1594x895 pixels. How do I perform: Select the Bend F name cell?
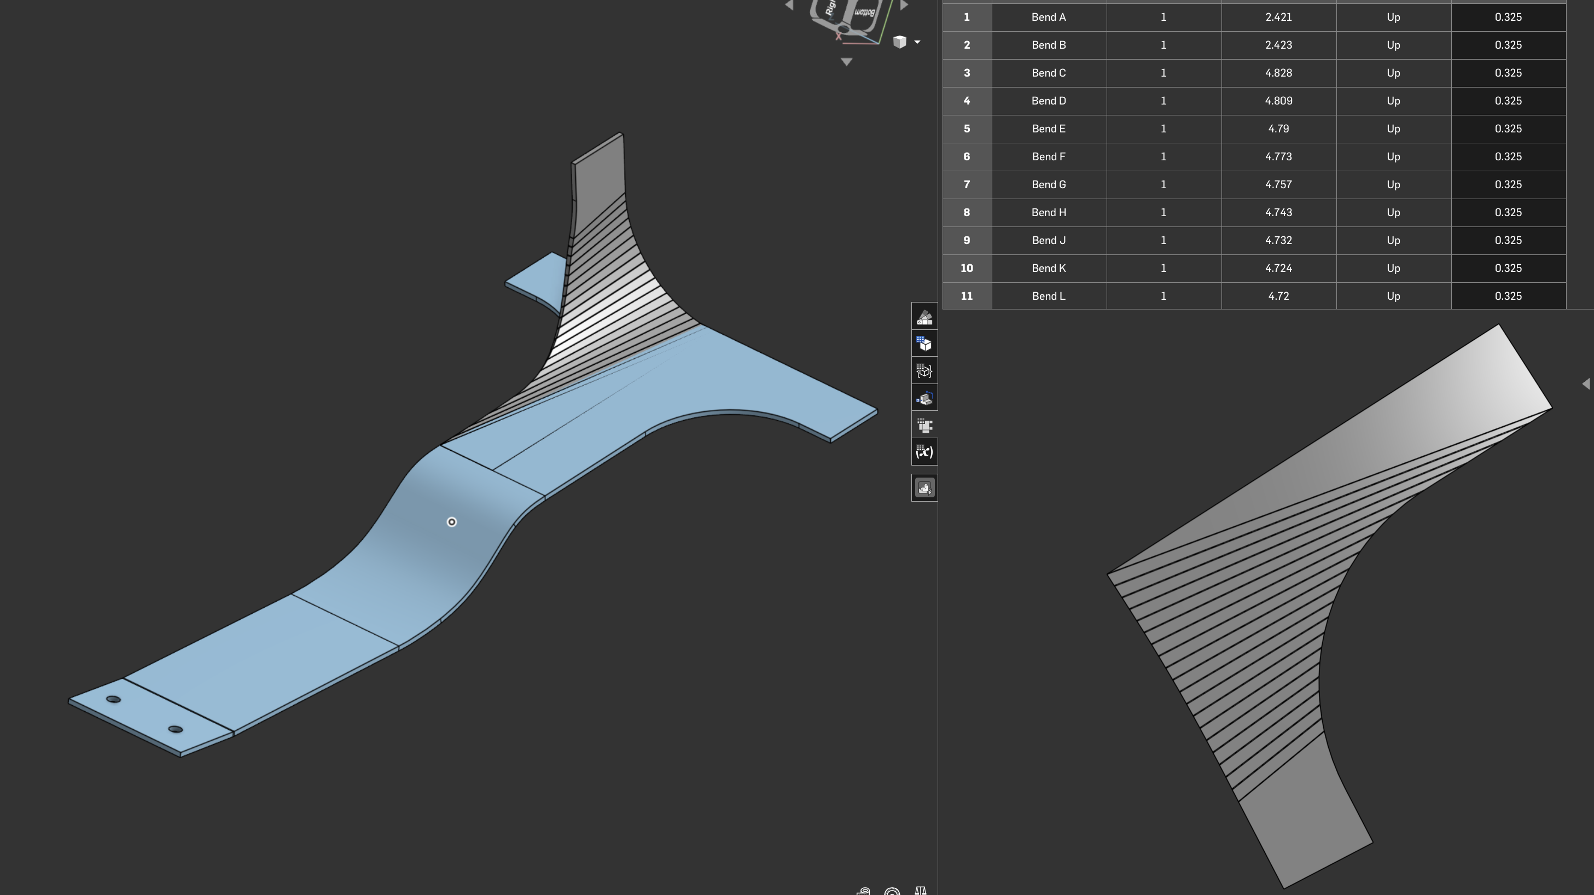pyautogui.click(x=1049, y=156)
